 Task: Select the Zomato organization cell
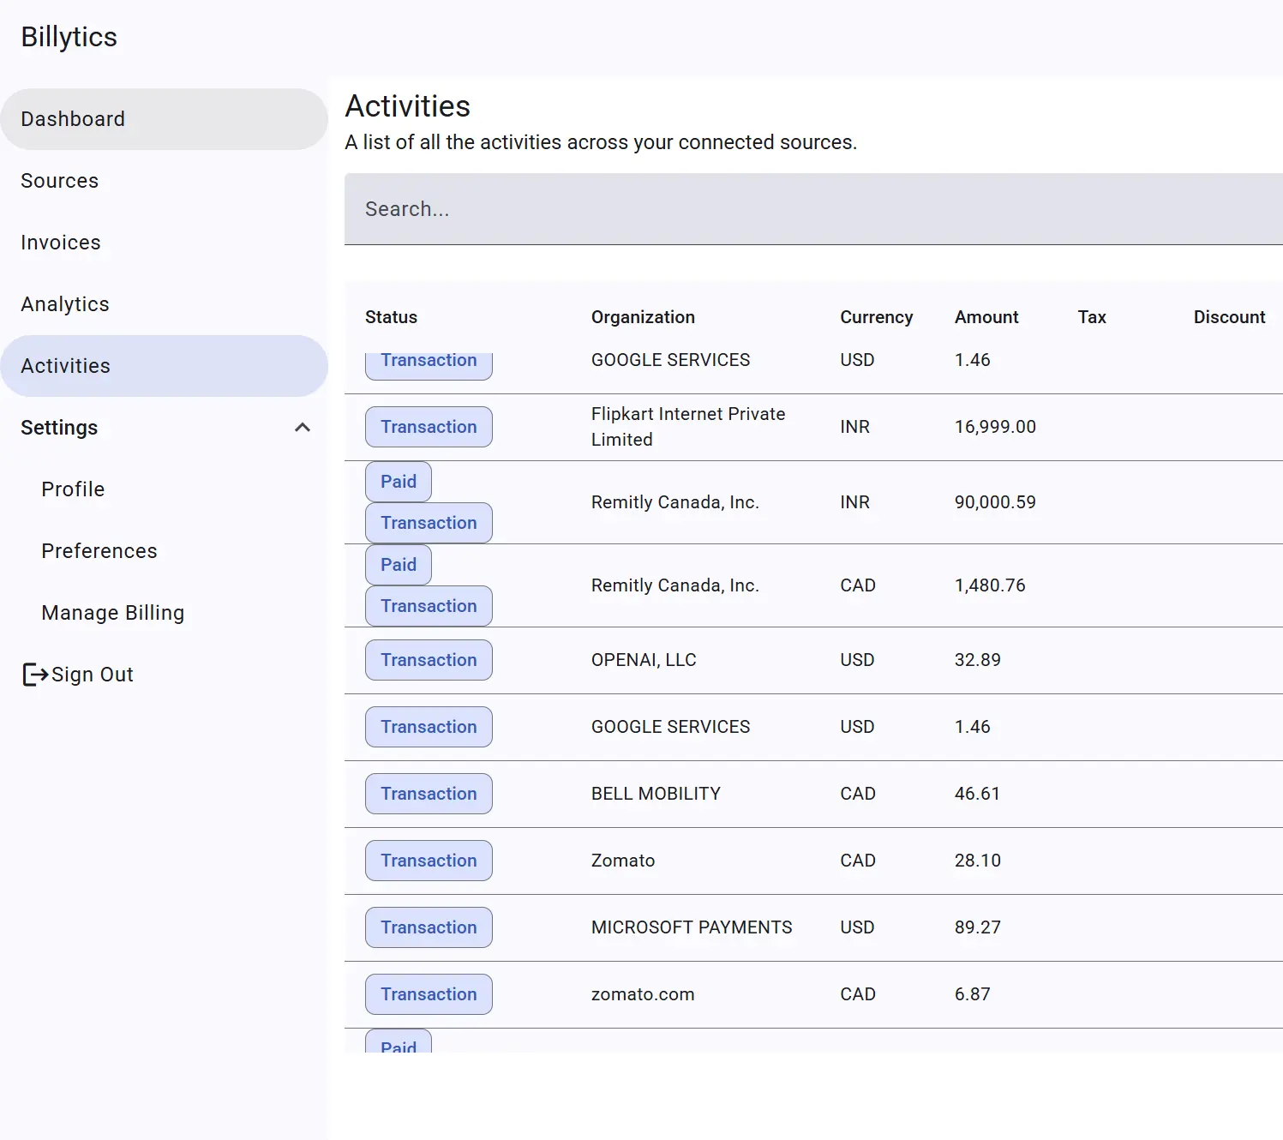click(623, 861)
